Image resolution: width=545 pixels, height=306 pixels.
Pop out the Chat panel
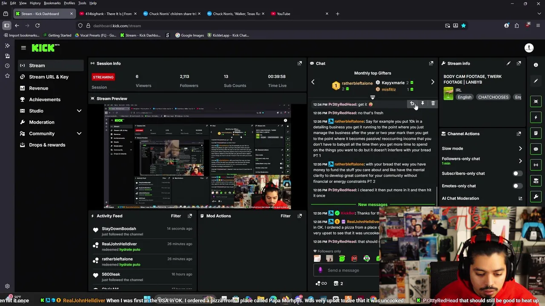(431, 63)
